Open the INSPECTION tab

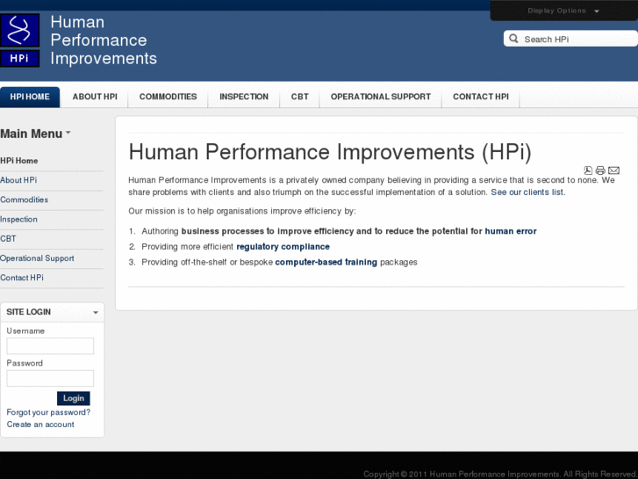point(244,97)
